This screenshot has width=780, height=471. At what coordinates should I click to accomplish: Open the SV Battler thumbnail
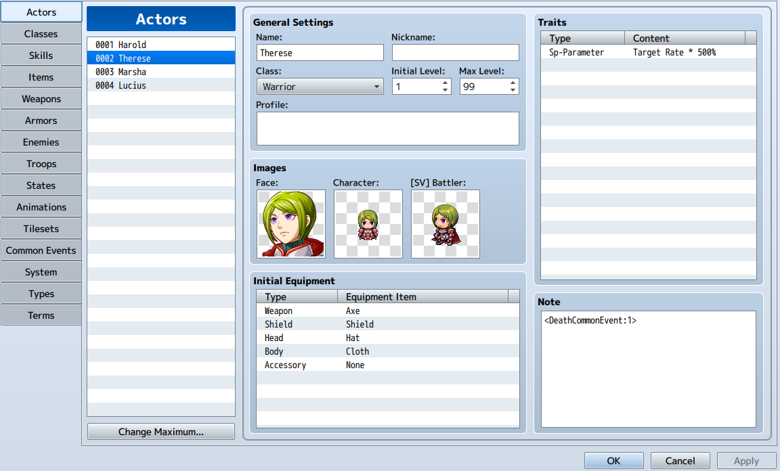tap(446, 224)
